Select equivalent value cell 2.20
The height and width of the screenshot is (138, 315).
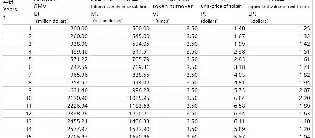[x=280, y=98]
